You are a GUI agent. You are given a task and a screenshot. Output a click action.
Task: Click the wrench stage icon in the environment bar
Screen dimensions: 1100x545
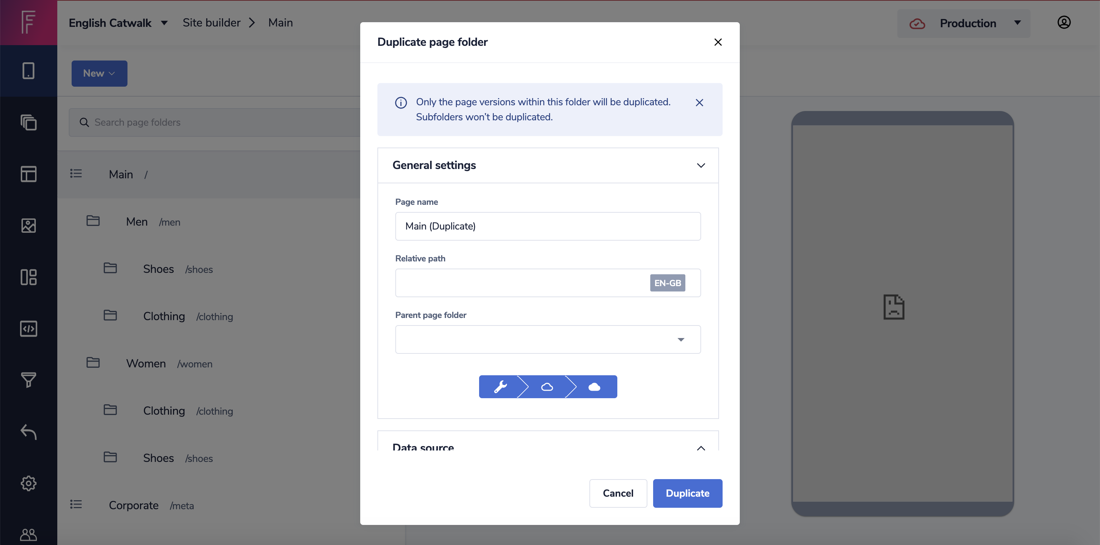click(x=500, y=386)
